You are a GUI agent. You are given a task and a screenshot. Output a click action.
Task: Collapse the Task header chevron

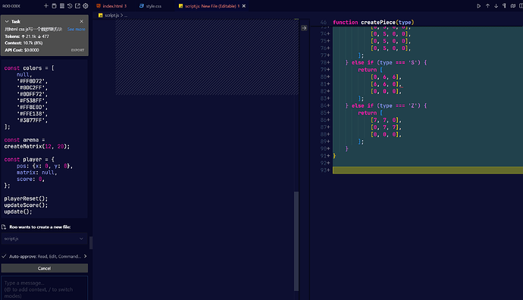(7, 21)
